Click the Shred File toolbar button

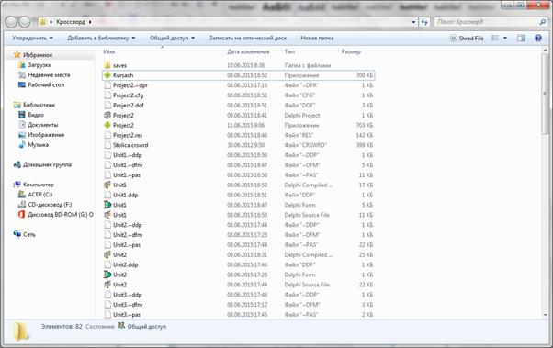coord(467,38)
